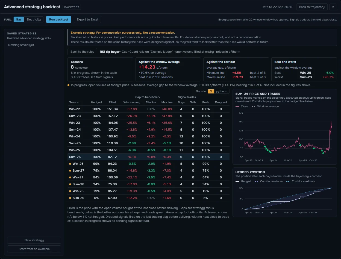This screenshot has height=259, width=341.
Task: Click the 'Nothing saved yet.' text
Action: [x=22, y=45]
